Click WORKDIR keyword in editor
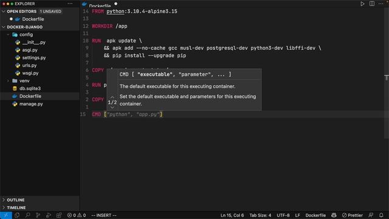This screenshot has height=219, width=389. pyautogui.click(x=102, y=26)
